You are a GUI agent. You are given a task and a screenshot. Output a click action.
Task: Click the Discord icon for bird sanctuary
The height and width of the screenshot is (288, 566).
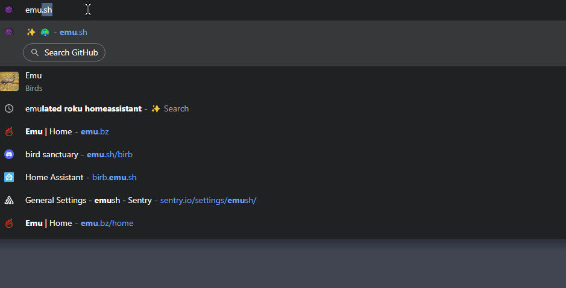[x=9, y=154]
